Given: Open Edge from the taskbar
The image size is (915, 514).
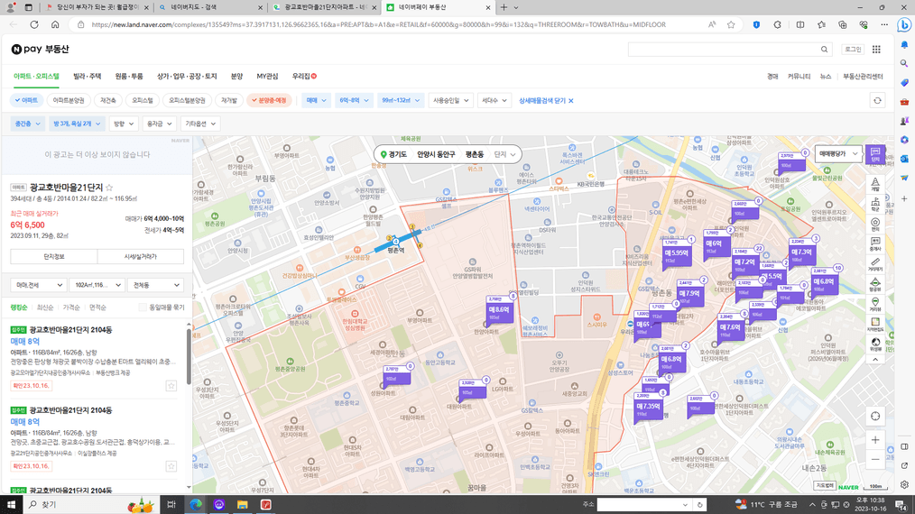Looking at the screenshot, I should coord(195,505).
